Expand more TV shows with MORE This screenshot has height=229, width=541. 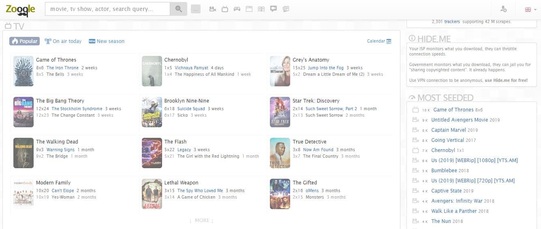click(x=201, y=220)
